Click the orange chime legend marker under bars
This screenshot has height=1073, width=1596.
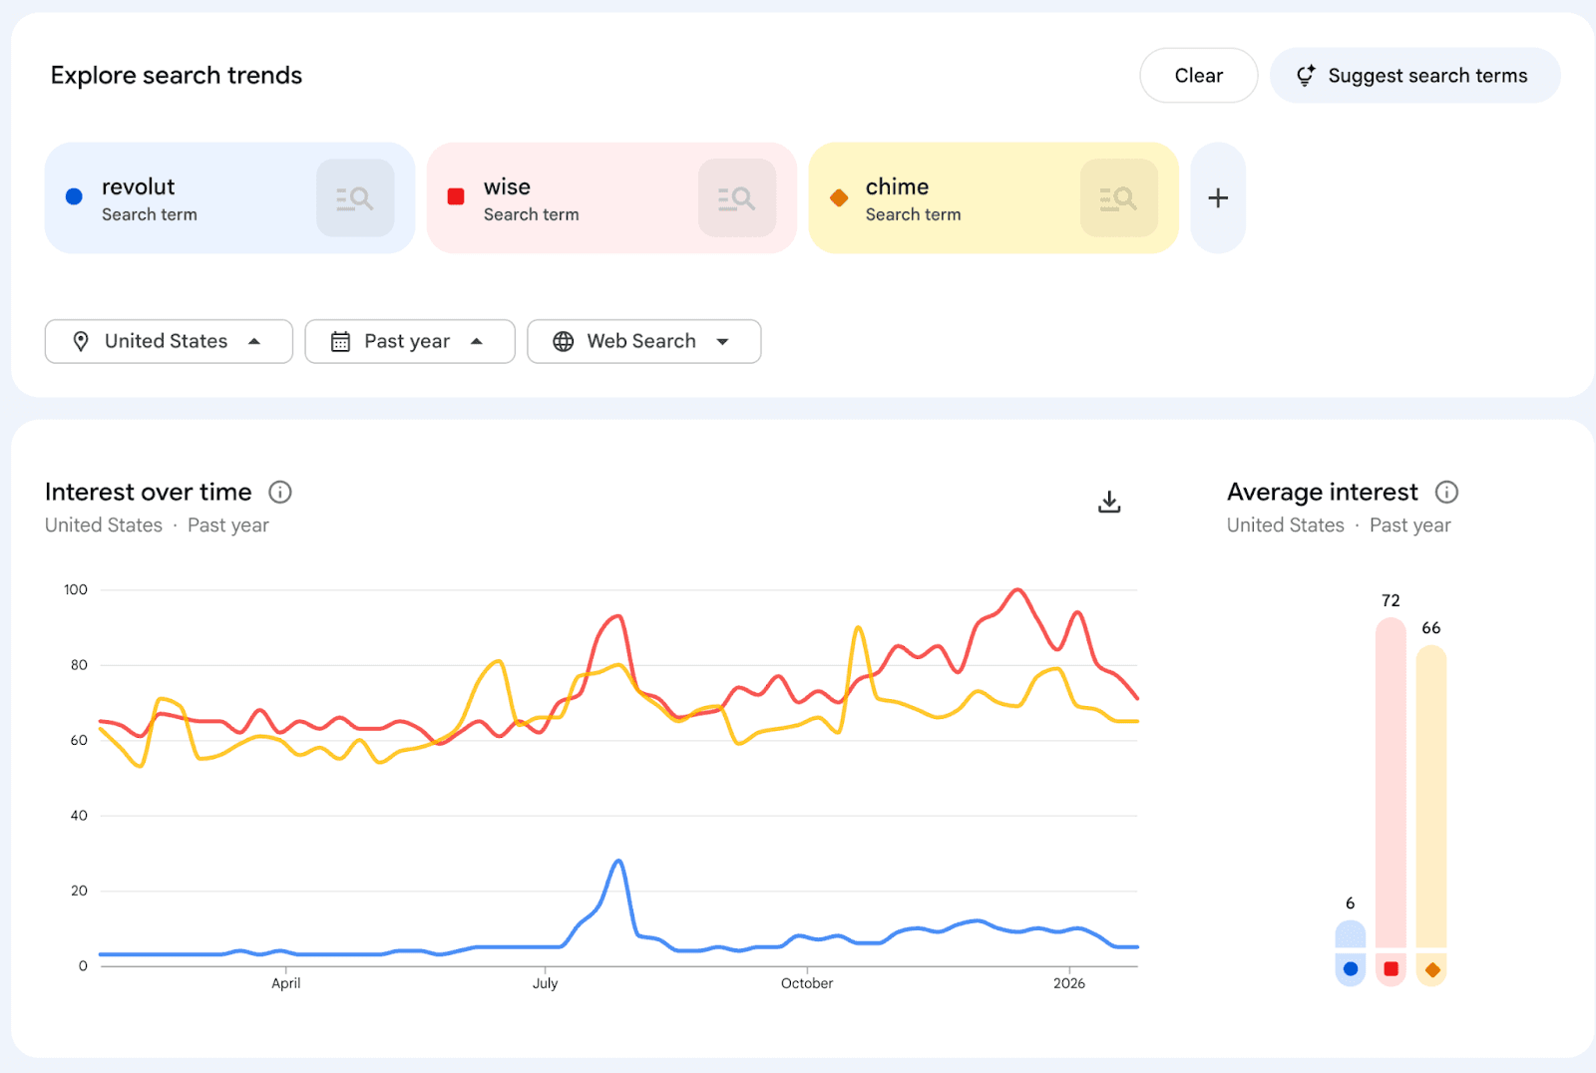pos(1432,969)
